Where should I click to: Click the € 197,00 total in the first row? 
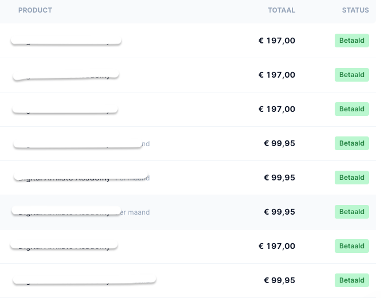point(277,41)
